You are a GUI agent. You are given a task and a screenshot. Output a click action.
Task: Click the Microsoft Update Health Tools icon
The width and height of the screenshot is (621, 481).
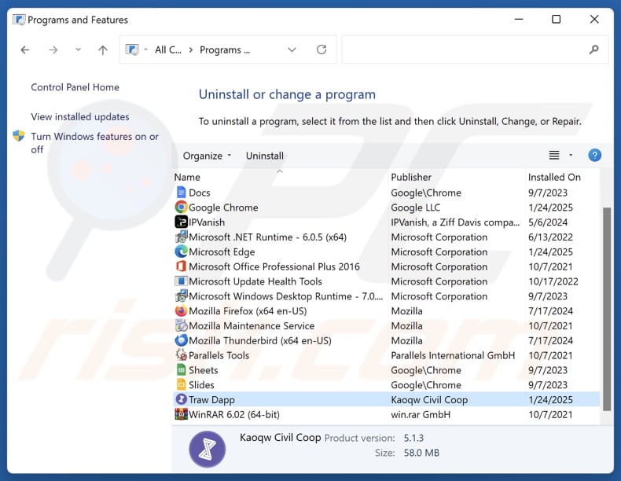[x=181, y=281]
